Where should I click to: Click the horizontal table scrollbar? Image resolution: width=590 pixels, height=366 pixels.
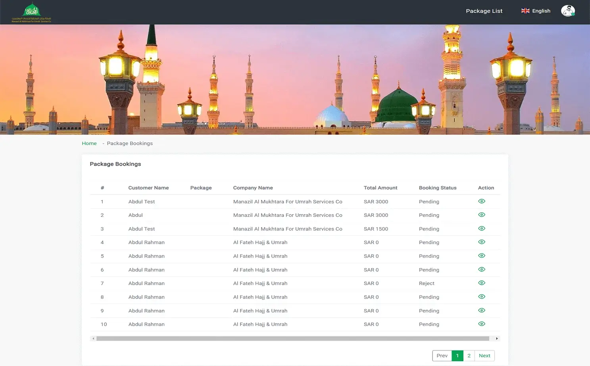[295, 338]
